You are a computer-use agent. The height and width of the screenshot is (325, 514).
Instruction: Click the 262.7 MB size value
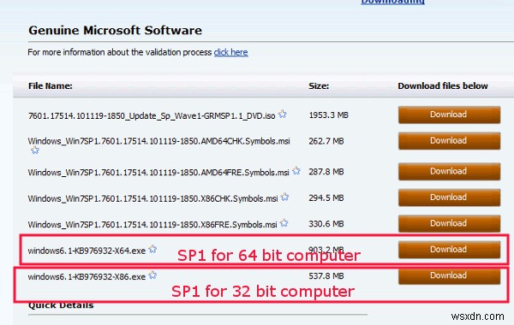click(326, 141)
